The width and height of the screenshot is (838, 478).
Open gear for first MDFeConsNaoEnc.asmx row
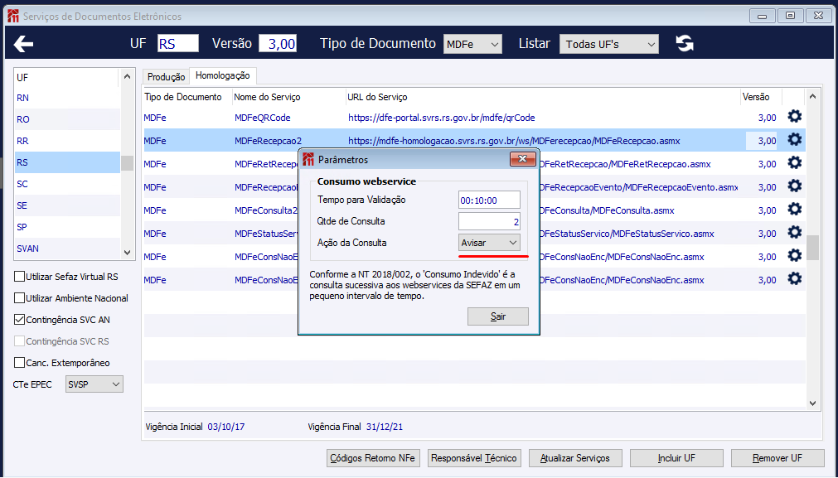click(795, 256)
